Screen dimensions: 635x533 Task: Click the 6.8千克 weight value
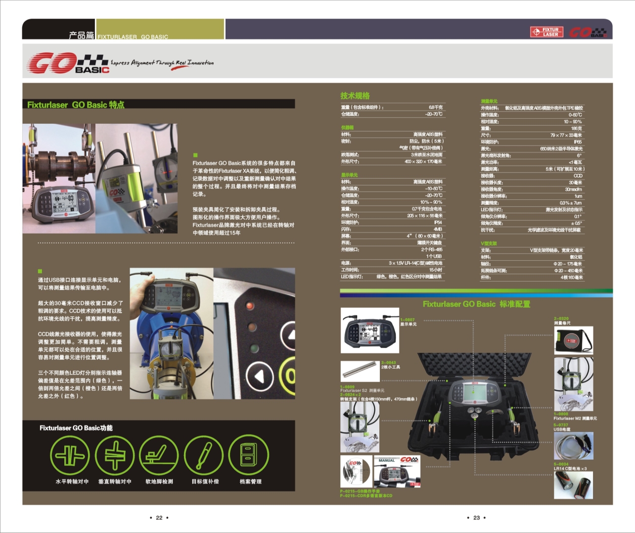(x=436, y=107)
